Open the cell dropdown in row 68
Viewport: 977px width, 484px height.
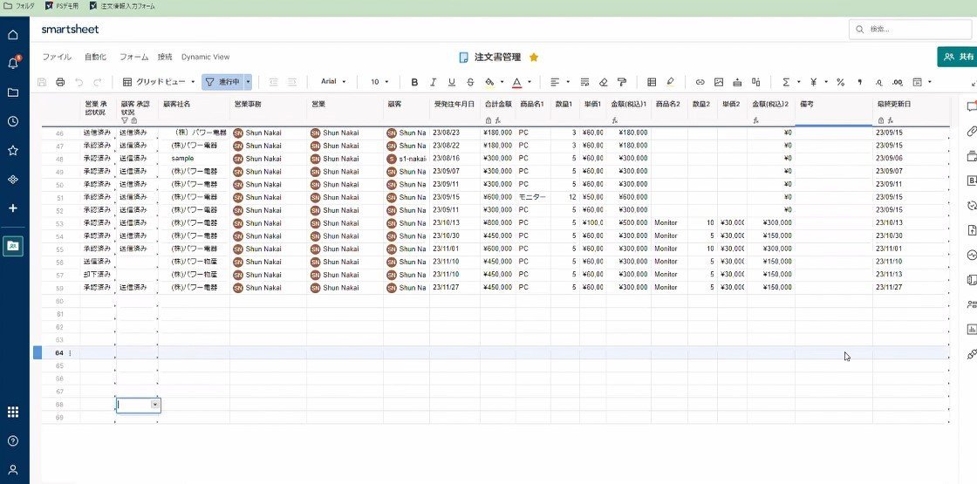[155, 405]
